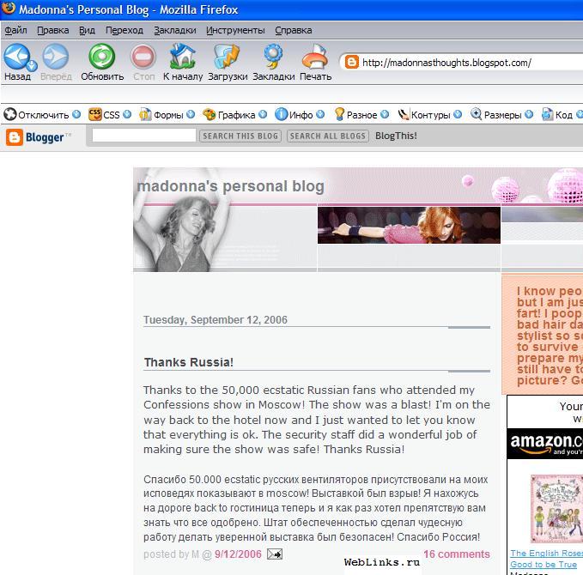Click the Forward (Вперёд) arrow icon
Screen dimensions: 583x575
point(56,56)
